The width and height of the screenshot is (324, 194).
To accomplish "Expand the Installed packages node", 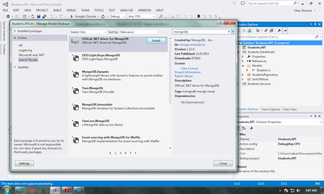I will coord(15,31).
